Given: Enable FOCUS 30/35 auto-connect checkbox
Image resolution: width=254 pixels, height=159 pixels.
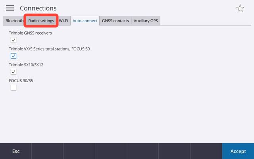Looking at the screenshot, I should tap(13, 87).
